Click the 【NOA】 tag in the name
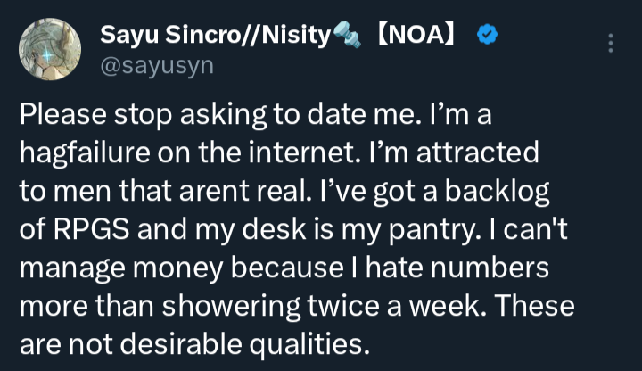The image size is (642, 371). coord(416,36)
